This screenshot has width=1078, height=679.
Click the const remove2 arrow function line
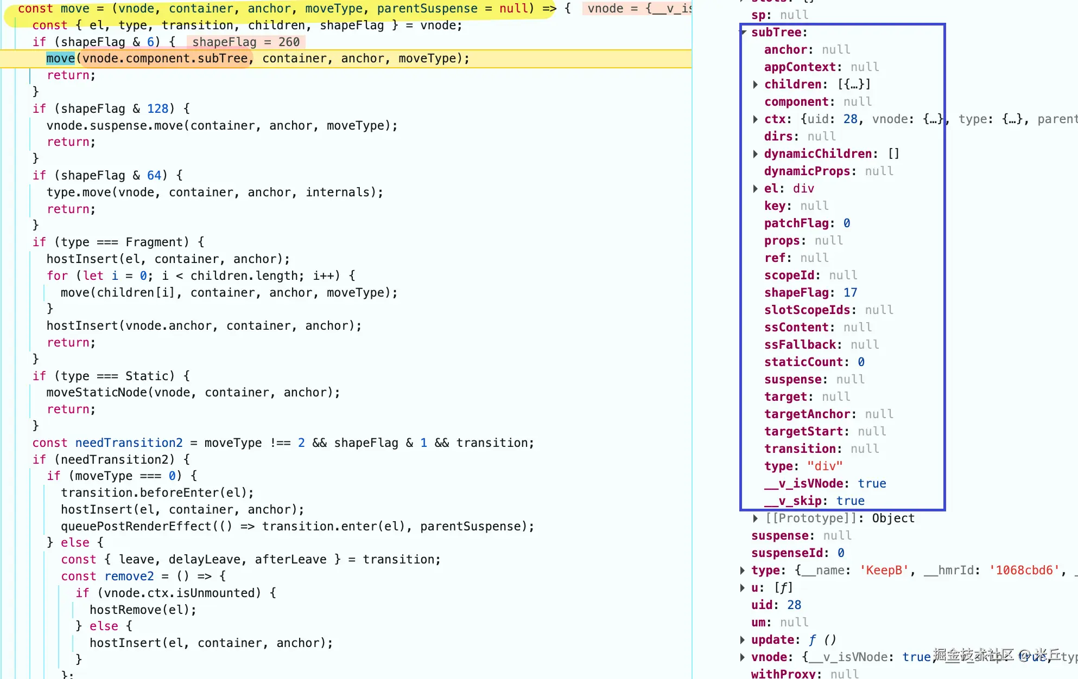click(143, 576)
